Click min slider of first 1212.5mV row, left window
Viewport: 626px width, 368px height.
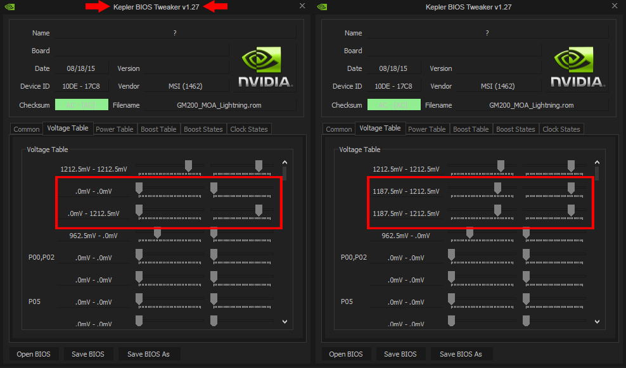[x=188, y=166]
